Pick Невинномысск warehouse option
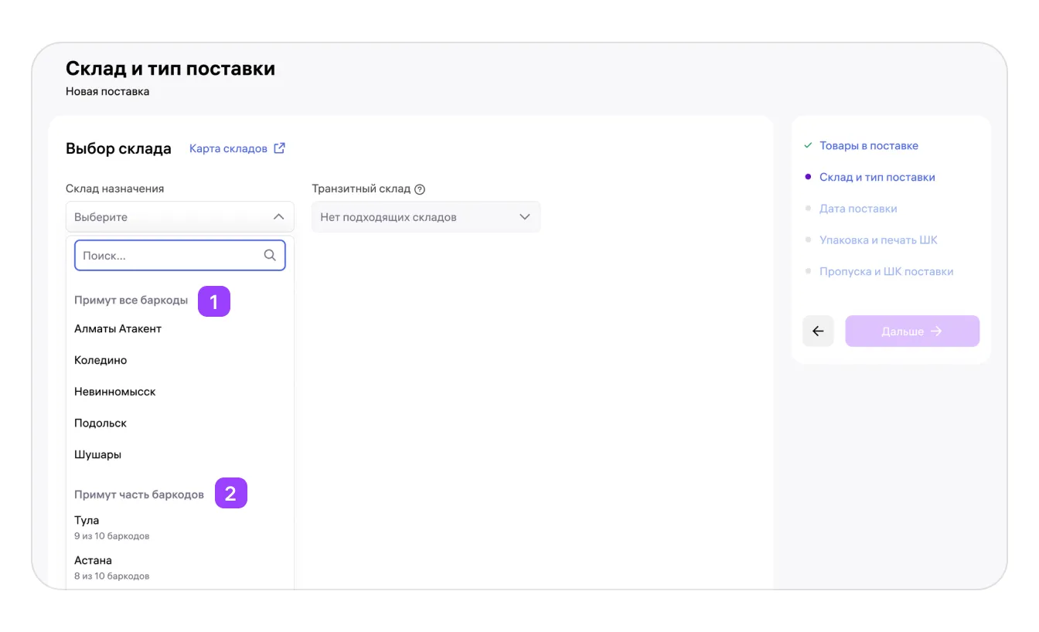This screenshot has width=1039, height=632. click(x=115, y=392)
